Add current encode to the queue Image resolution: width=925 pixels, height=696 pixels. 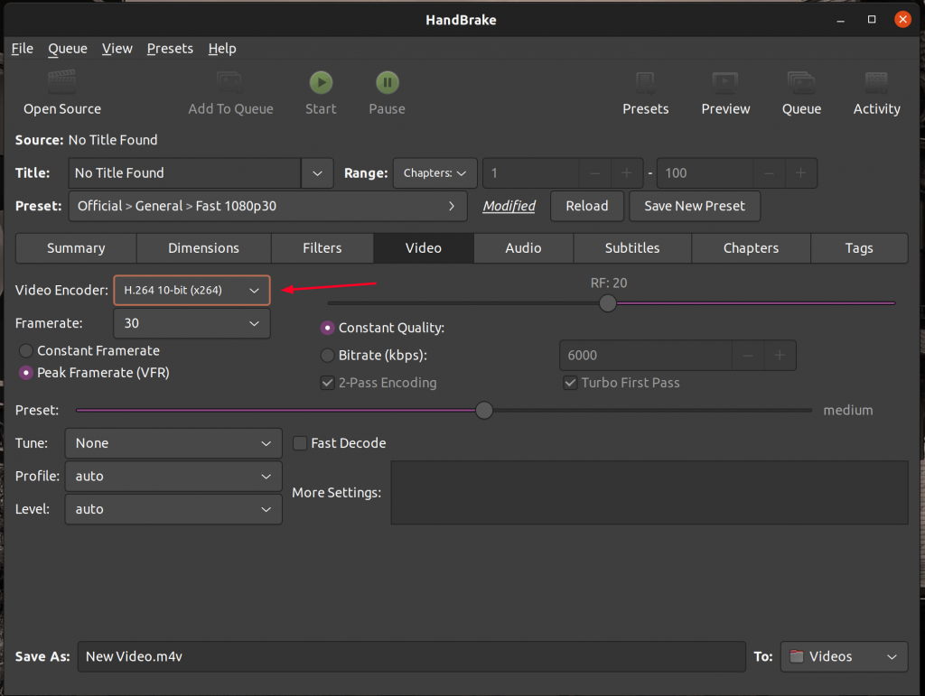[231, 90]
